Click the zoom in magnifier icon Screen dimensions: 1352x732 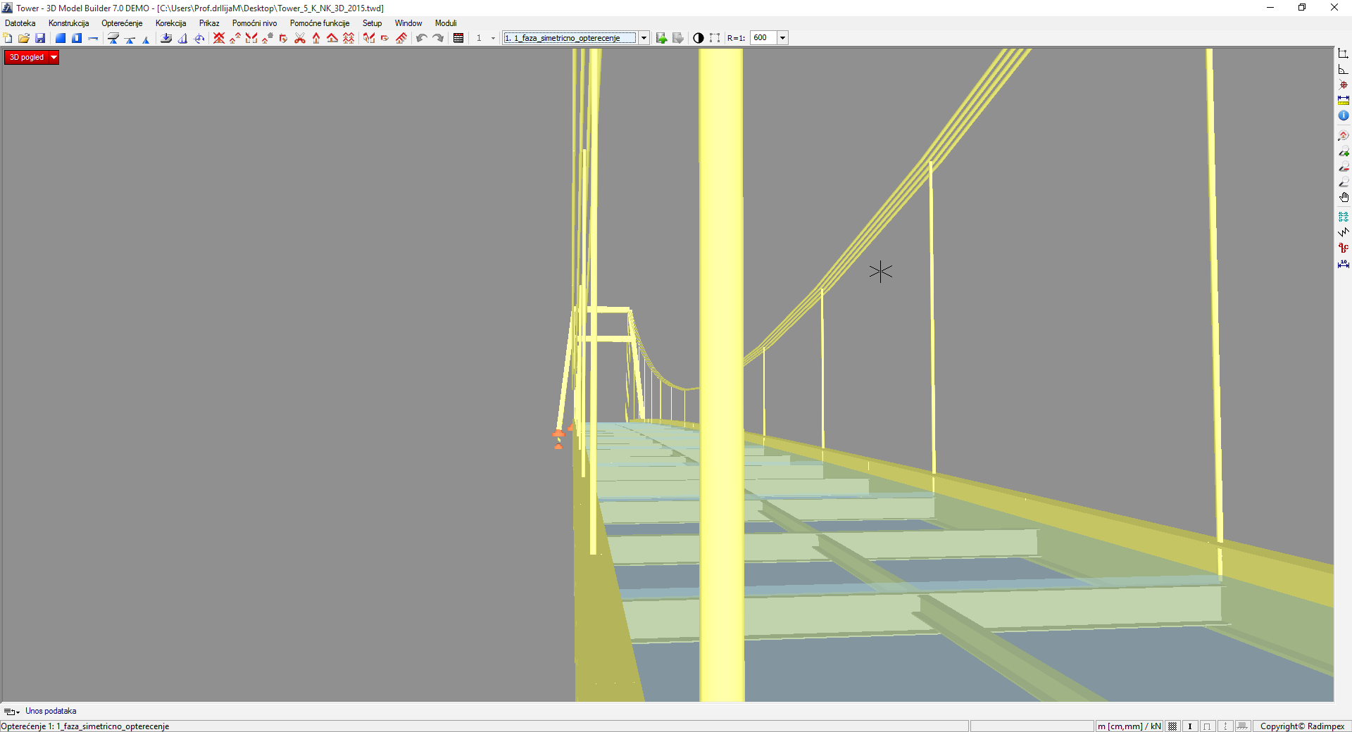click(1344, 151)
